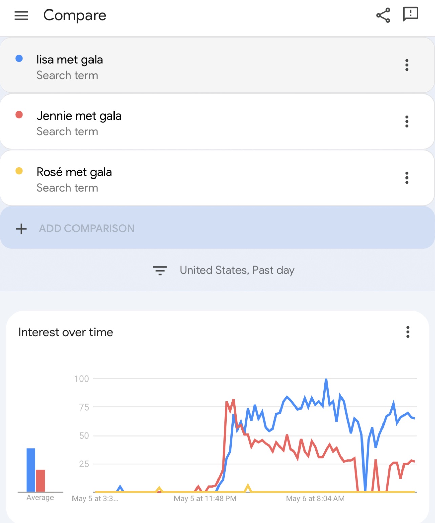Screen dimensions: 435x523
Task: Open the hamburger navigation menu
Action: [x=21, y=16]
